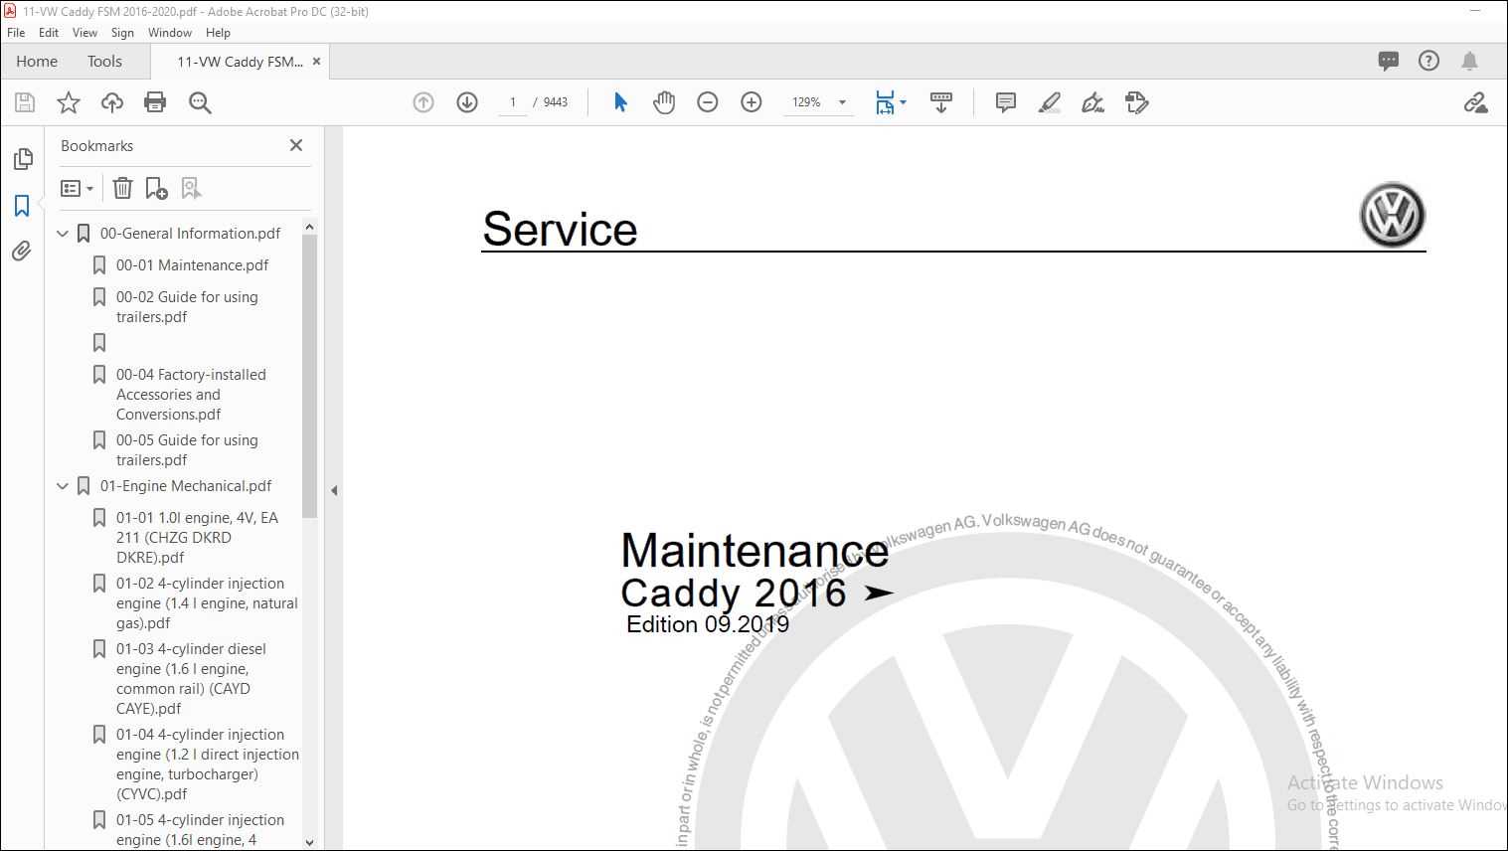
Task: Choose the Selection arrow tool
Action: point(620,102)
